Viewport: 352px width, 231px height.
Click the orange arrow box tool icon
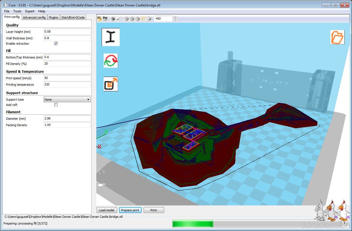point(111,84)
